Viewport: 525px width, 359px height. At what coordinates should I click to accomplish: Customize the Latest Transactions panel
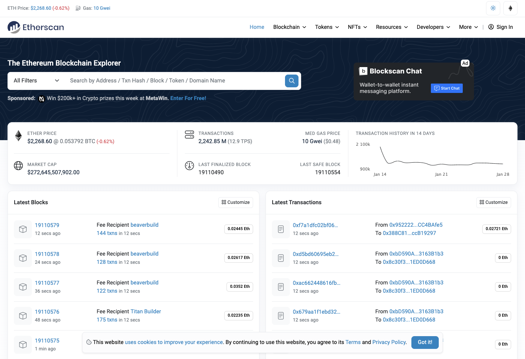[x=493, y=202]
